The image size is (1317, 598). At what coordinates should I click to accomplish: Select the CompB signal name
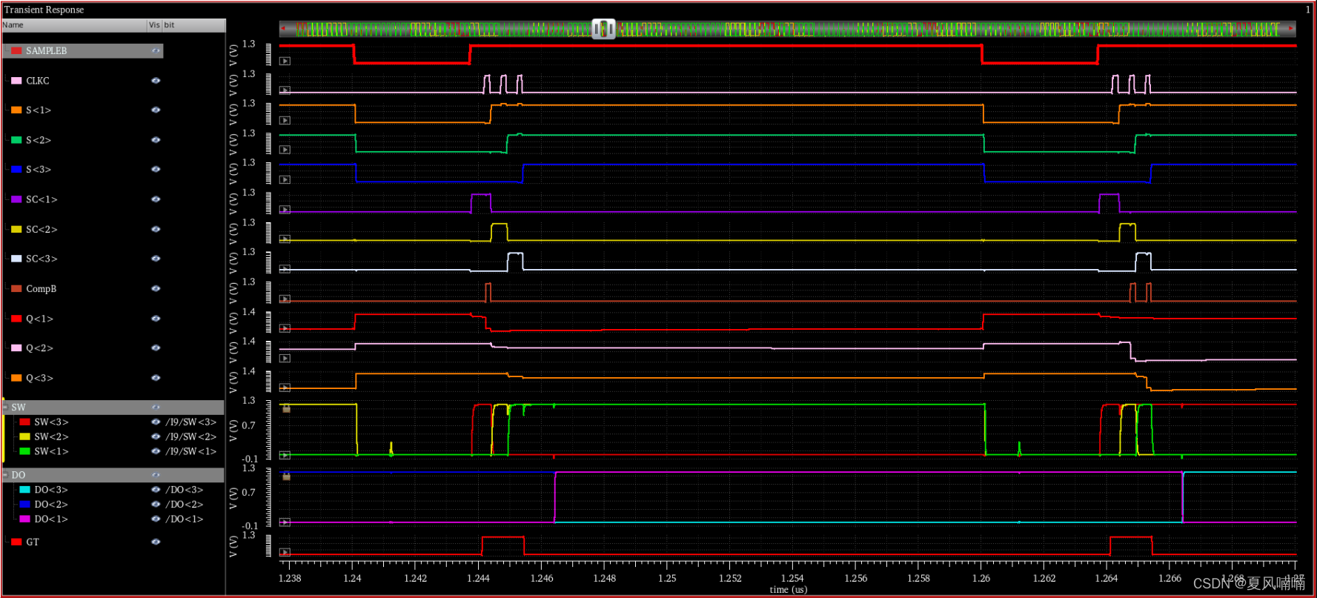[x=41, y=288]
